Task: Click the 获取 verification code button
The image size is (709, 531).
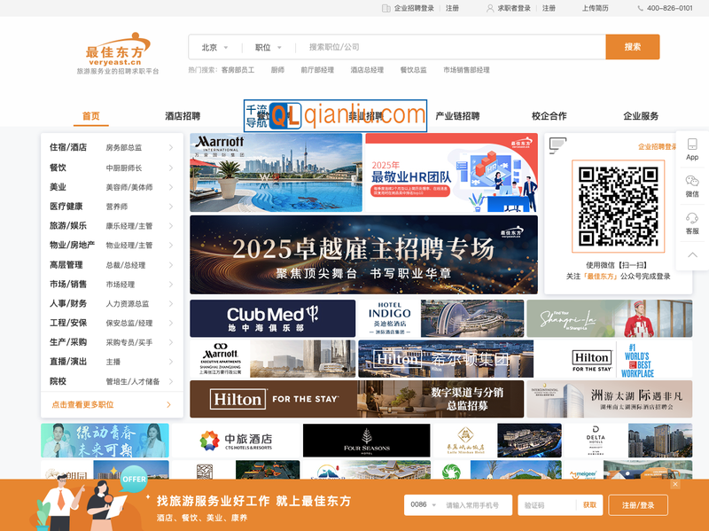Action: point(589,504)
